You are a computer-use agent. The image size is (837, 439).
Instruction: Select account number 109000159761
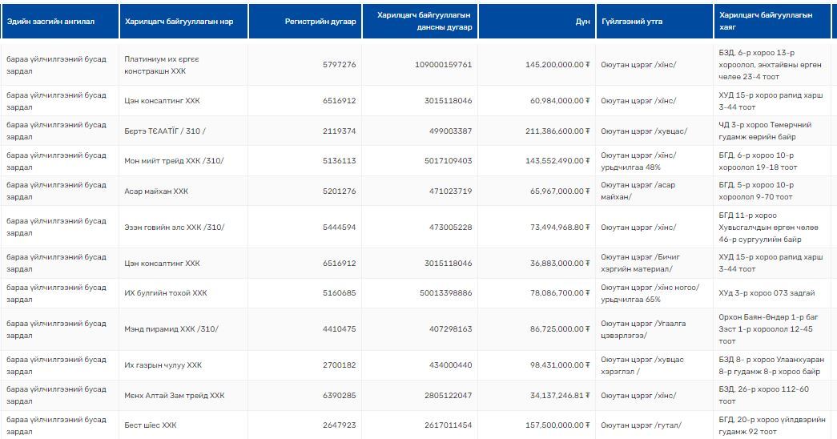pyautogui.click(x=444, y=65)
